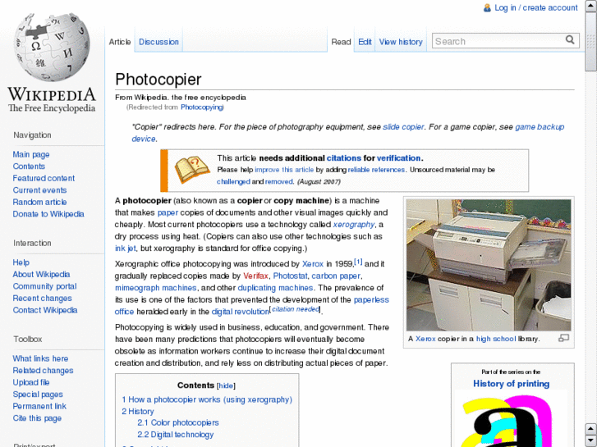The image size is (597, 447).
Task: Open digital revolution link
Action: (x=241, y=312)
